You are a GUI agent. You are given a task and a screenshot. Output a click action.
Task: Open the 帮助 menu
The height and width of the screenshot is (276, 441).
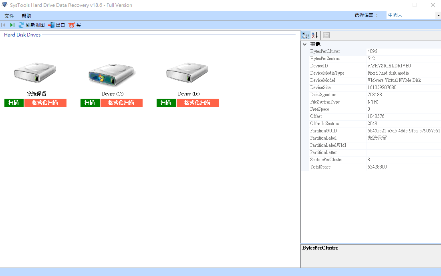(x=26, y=16)
